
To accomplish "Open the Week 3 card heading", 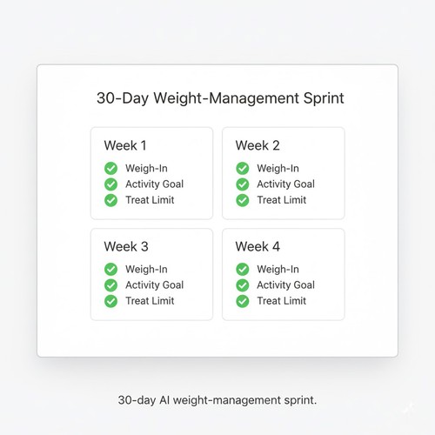I will pos(126,246).
